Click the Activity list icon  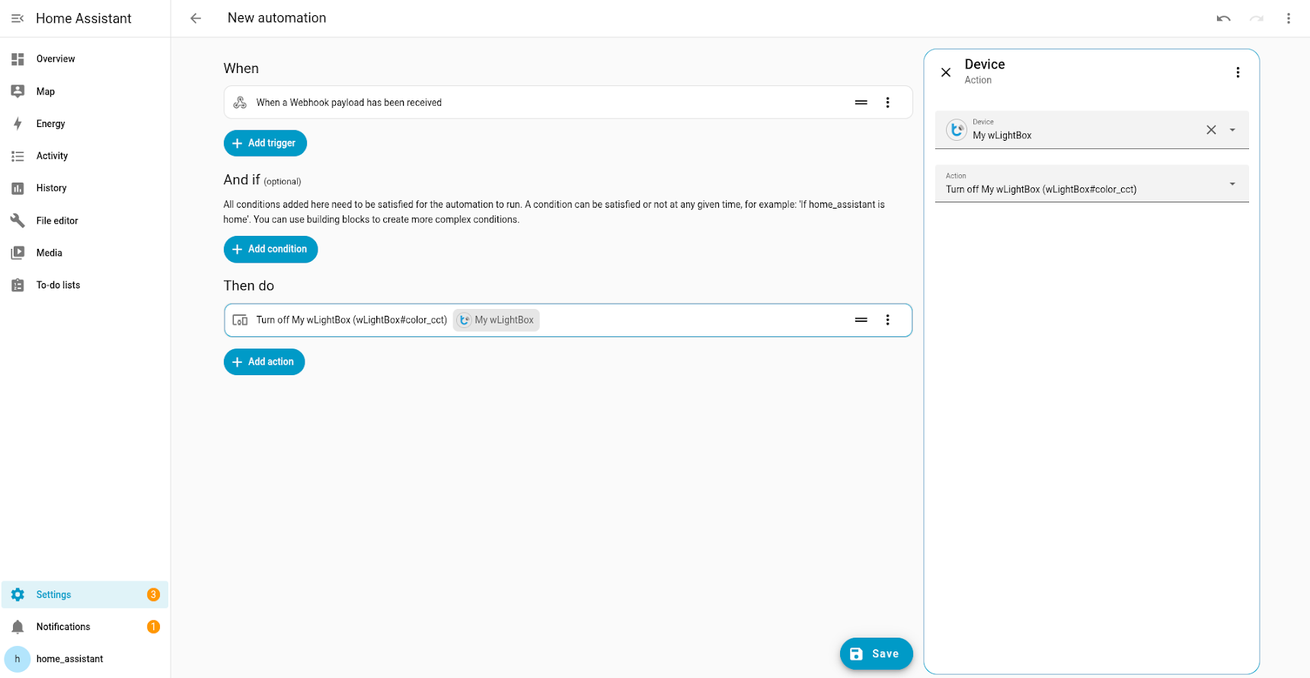point(18,156)
